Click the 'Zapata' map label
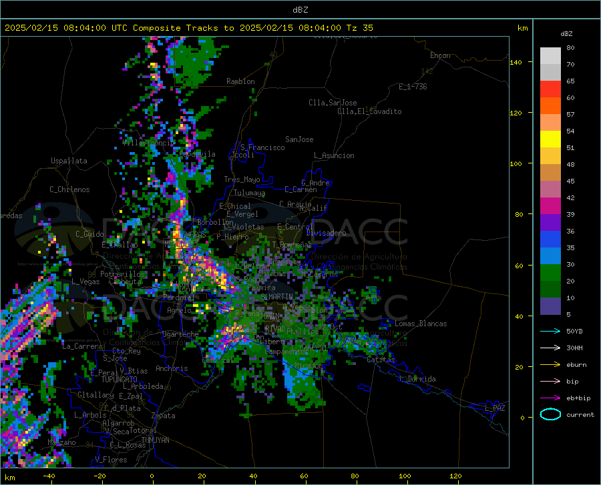This screenshot has height=485, width=601. 164,416
